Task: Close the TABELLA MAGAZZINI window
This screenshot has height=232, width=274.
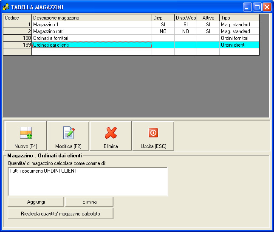Action: [267, 7]
